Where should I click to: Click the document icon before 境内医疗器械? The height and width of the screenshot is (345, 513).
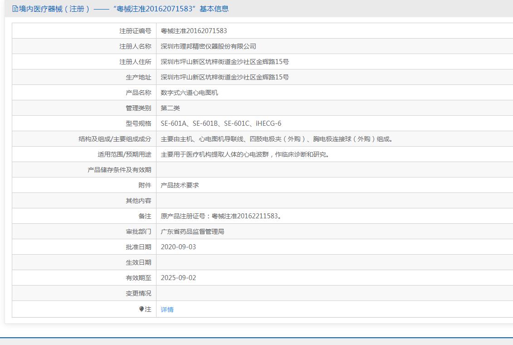point(15,9)
